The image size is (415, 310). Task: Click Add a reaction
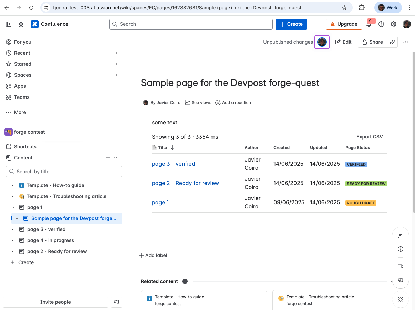[x=233, y=103]
